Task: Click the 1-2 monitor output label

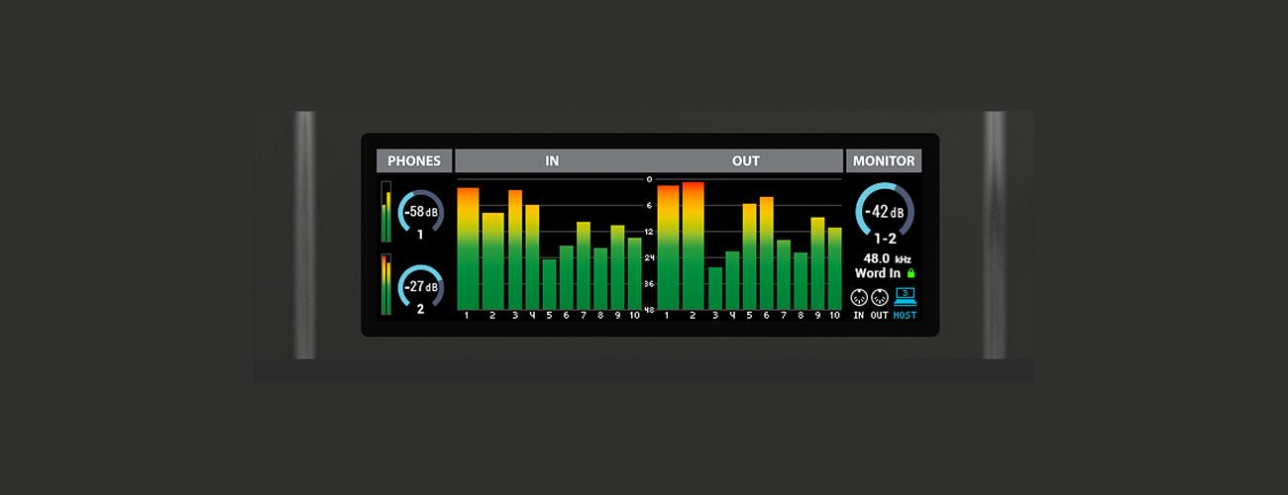Action: (884, 240)
